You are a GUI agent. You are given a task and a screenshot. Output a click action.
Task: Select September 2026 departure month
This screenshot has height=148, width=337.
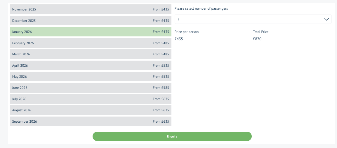point(91,121)
